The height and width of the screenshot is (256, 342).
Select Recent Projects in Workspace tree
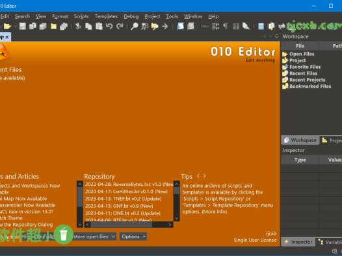click(304, 80)
